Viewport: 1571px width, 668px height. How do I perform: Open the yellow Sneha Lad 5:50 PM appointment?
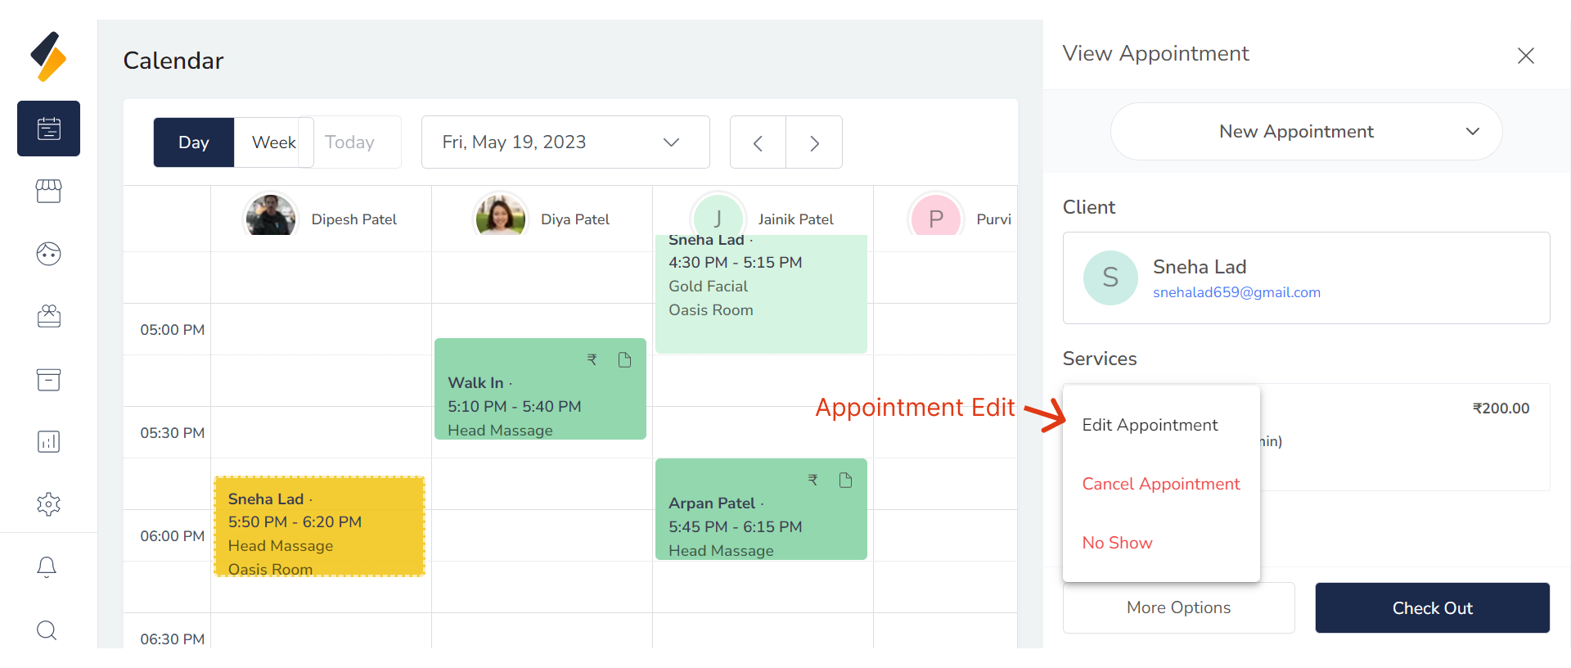coord(319,526)
